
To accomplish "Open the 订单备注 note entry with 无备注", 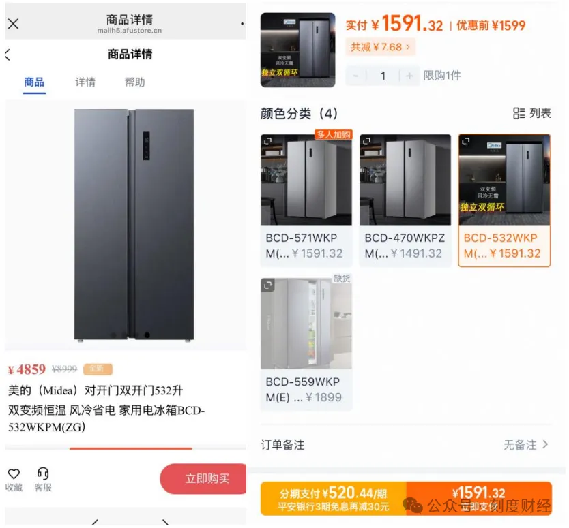I will pyautogui.click(x=406, y=445).
